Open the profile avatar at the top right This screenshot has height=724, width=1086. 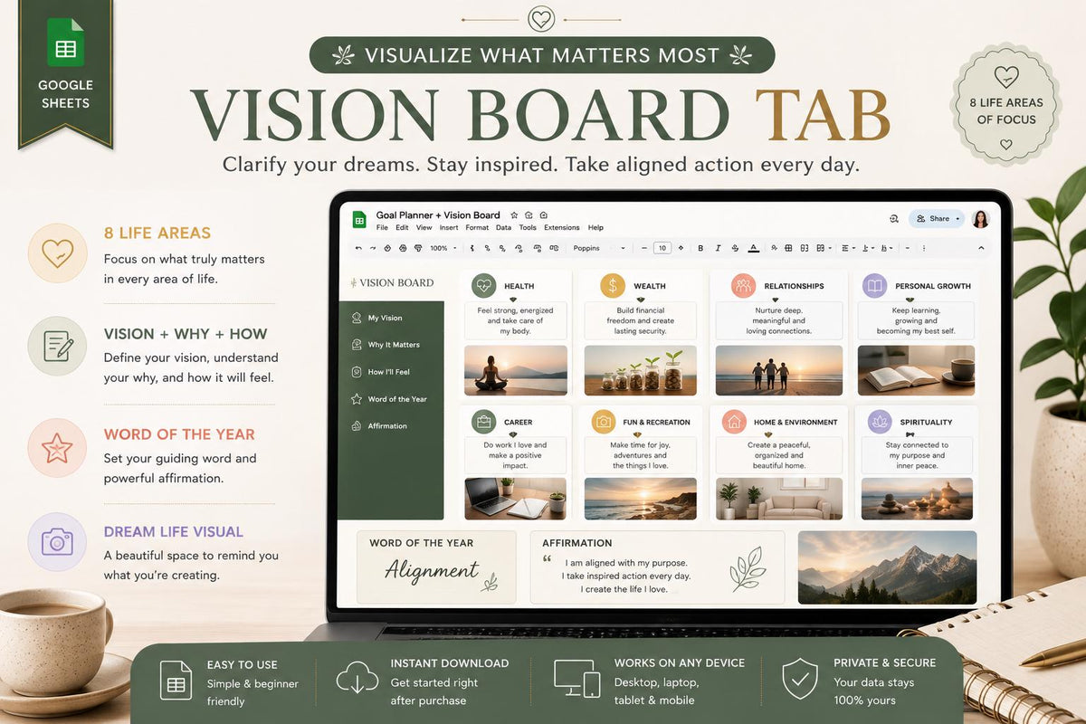(x=980, y=219)
